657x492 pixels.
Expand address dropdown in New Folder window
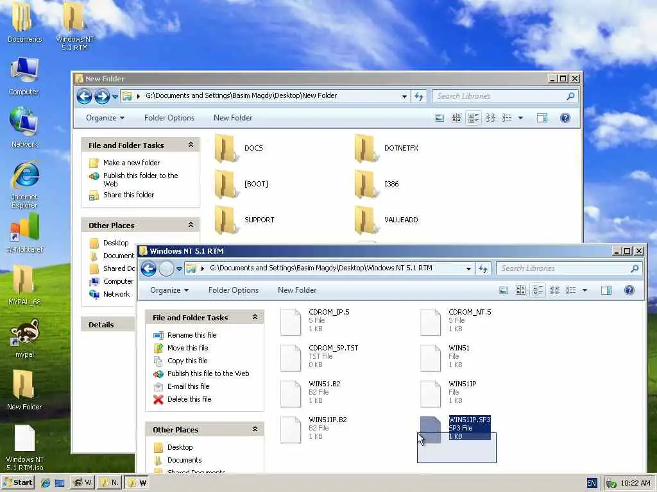coord(404,97)
